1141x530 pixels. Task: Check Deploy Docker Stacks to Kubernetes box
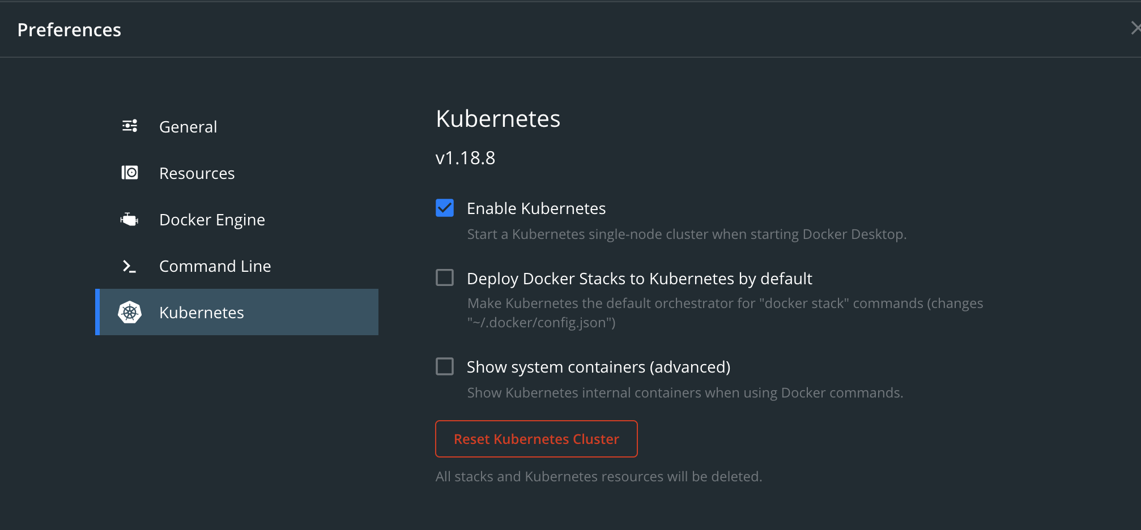coord(445,277)
